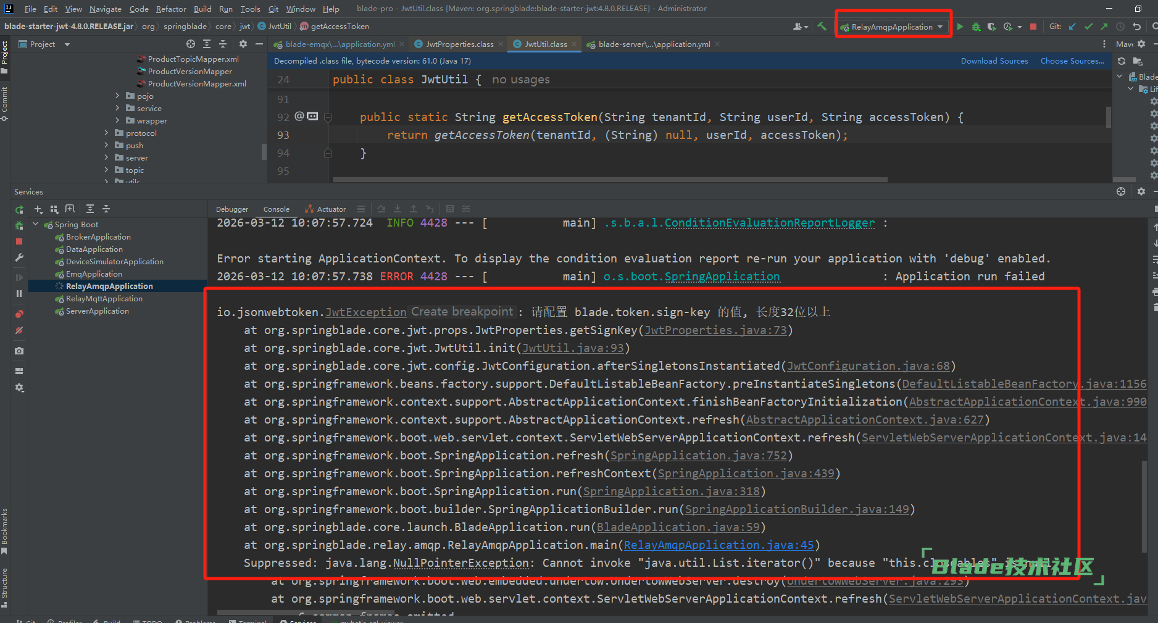Screen dimensions: 1158x623
Task: Click the Git update project arrow
Action: click(1072, 27)
